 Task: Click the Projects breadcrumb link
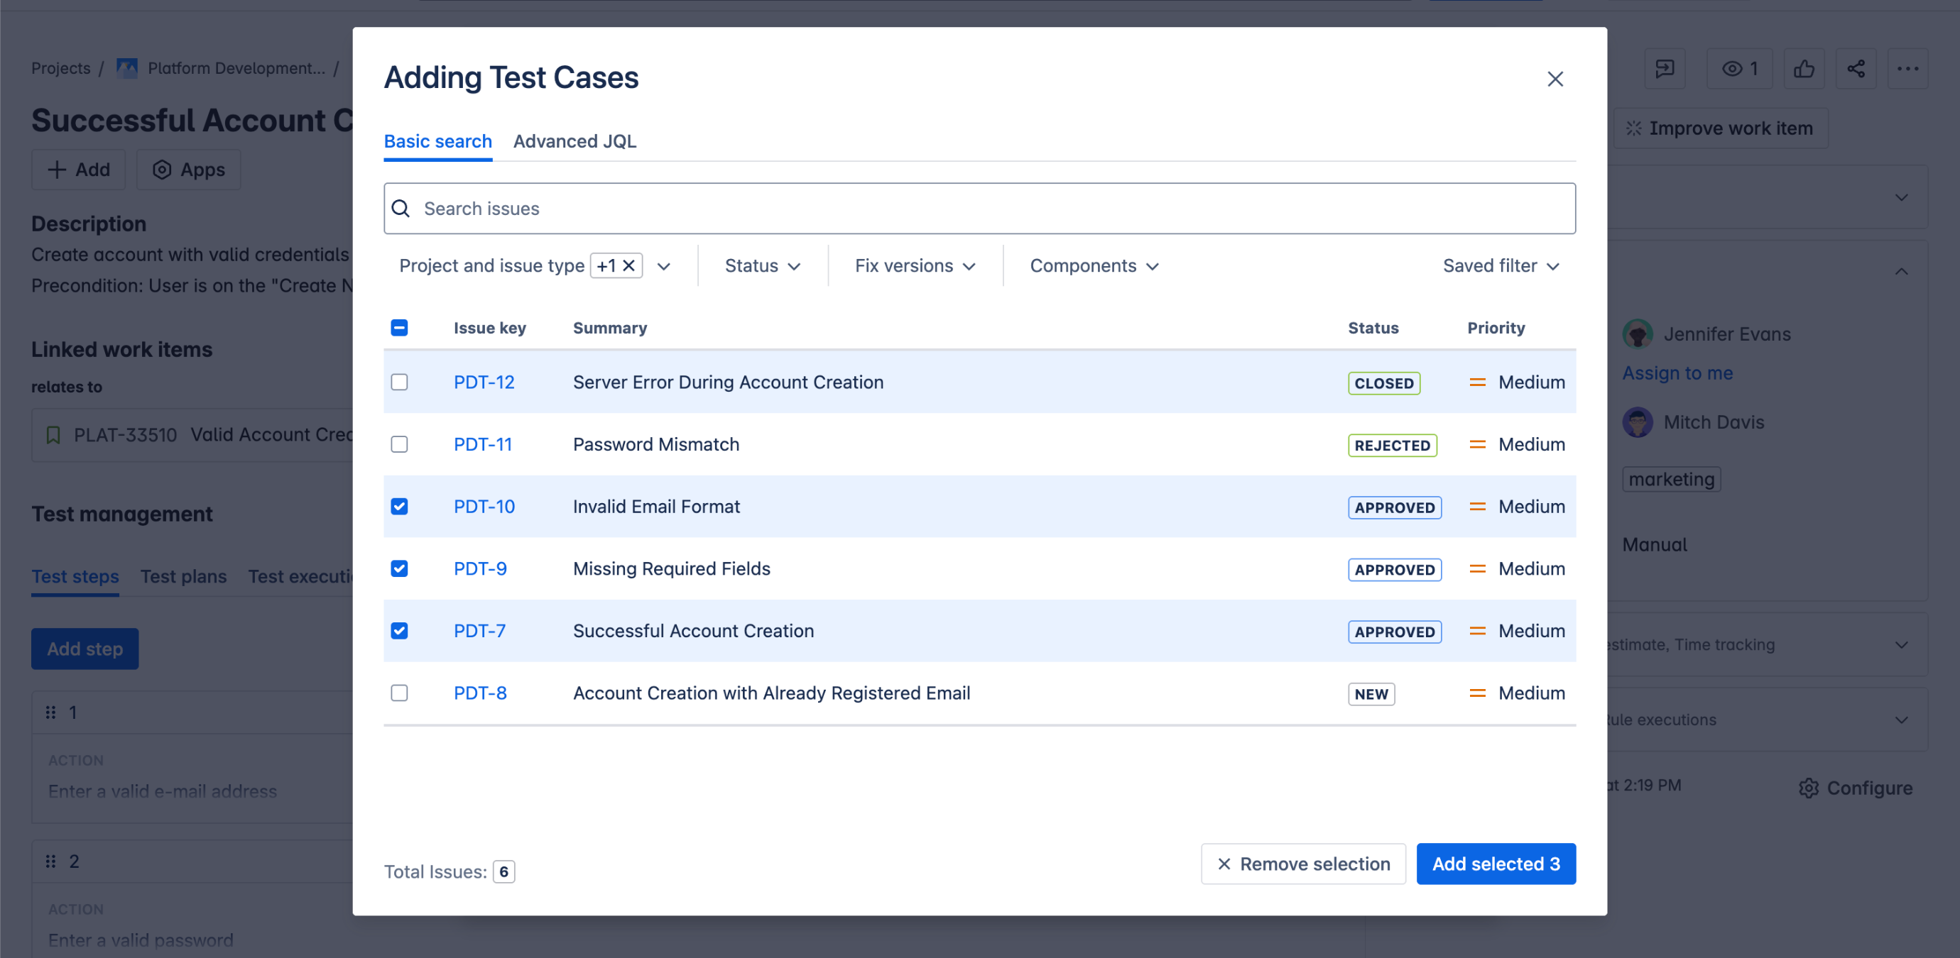pyautogui.click(x=61, y=68)
